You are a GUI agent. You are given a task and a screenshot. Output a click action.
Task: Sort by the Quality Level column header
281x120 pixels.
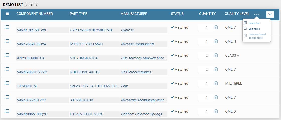coord(237,14)
